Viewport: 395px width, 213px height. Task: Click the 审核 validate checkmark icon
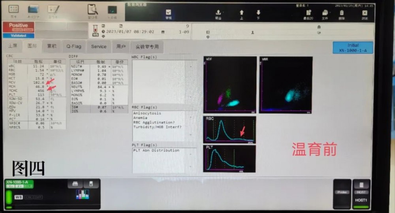[x=169, y=12]
